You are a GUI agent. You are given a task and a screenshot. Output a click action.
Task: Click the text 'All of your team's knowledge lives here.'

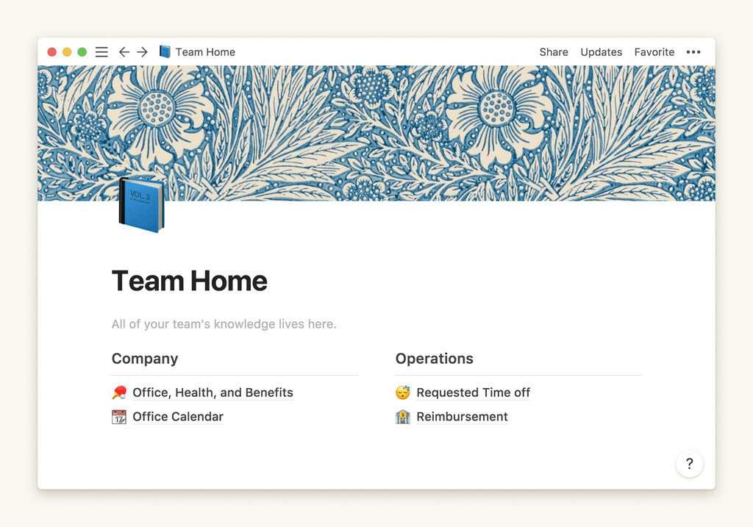click(224, 324)
